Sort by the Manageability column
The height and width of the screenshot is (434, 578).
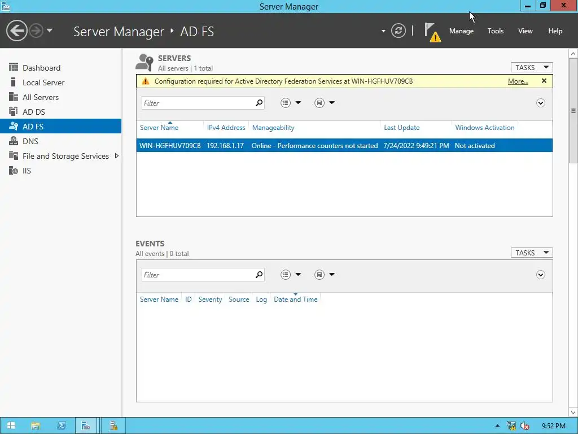pyautogui.click(x=273, y=128)
